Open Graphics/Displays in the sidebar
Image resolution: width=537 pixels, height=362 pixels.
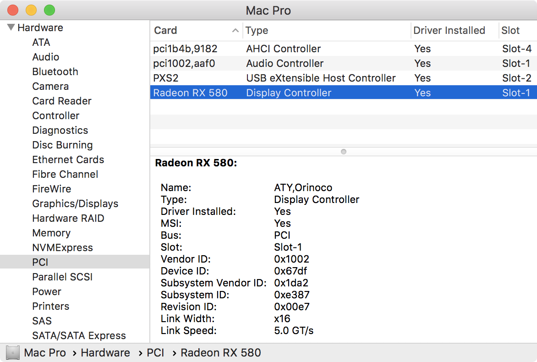[75, 203]
